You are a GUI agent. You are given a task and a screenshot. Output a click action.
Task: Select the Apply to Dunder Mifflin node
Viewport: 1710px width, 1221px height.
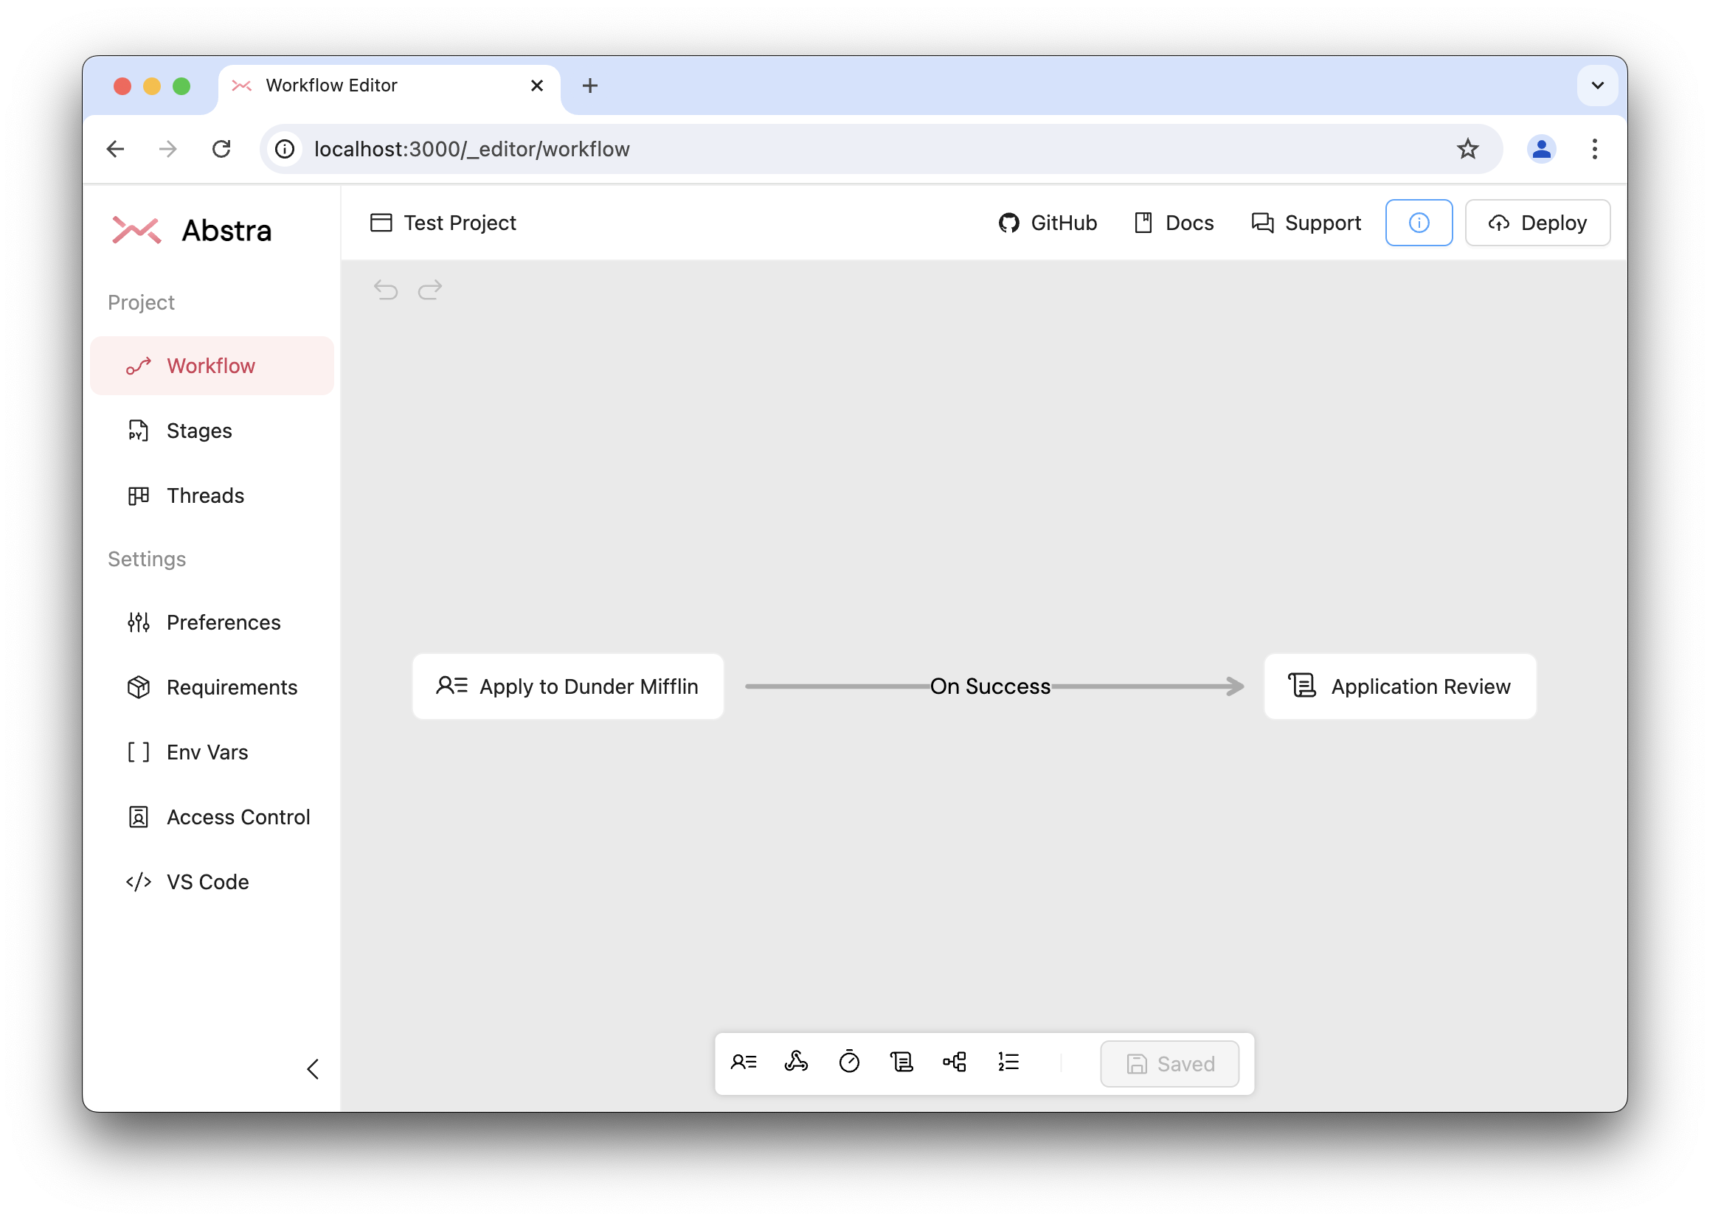click(x=568, y=686)
